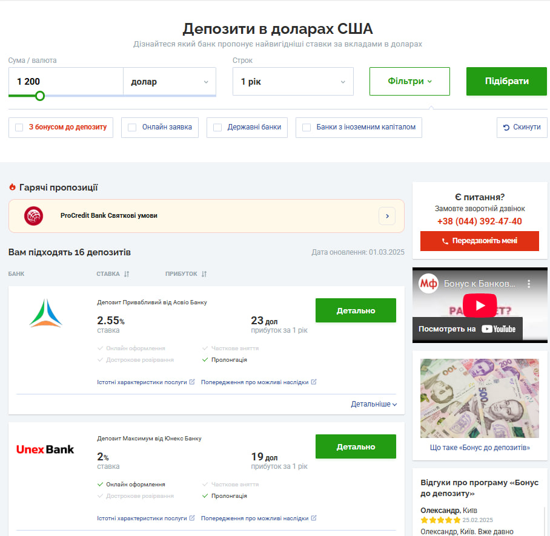Open the долар currency dropdown
The height and width of the screenshot is (536, 550).
click(170, 82)
